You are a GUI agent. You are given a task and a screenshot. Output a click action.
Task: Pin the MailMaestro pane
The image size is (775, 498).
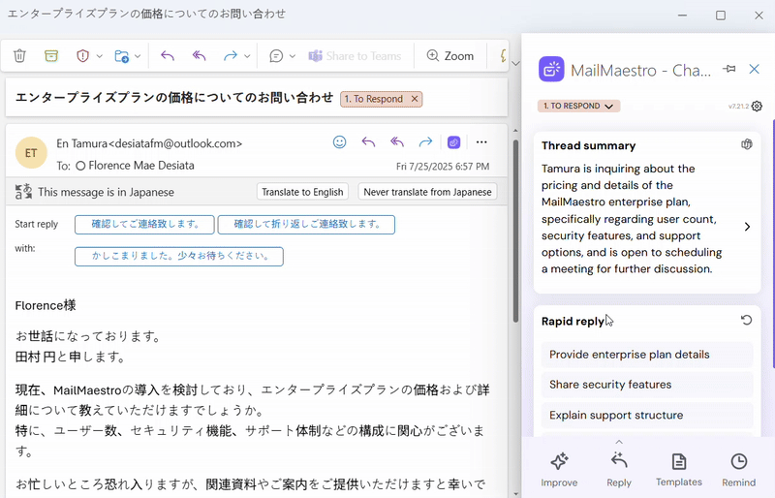coord(729,69)
